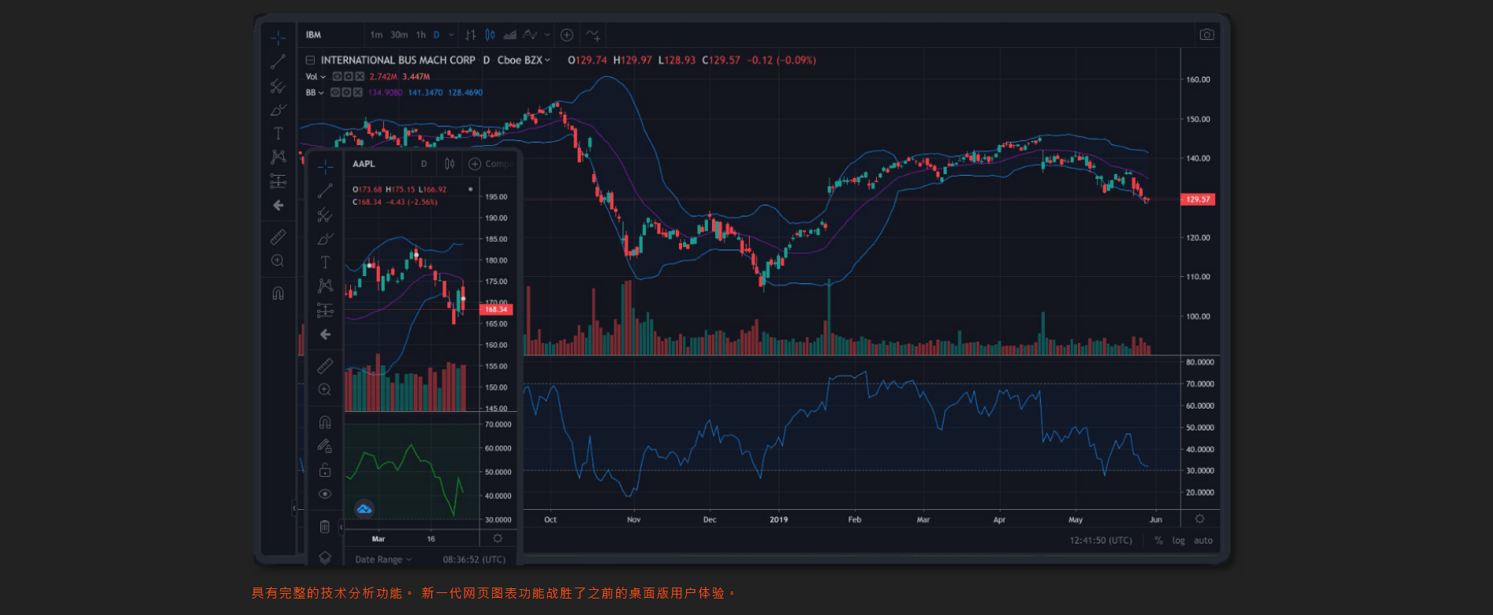The image size is (1493, 615).
Task: Open AAPL chart scale settings gear
Action: click(x=497, y=538)
